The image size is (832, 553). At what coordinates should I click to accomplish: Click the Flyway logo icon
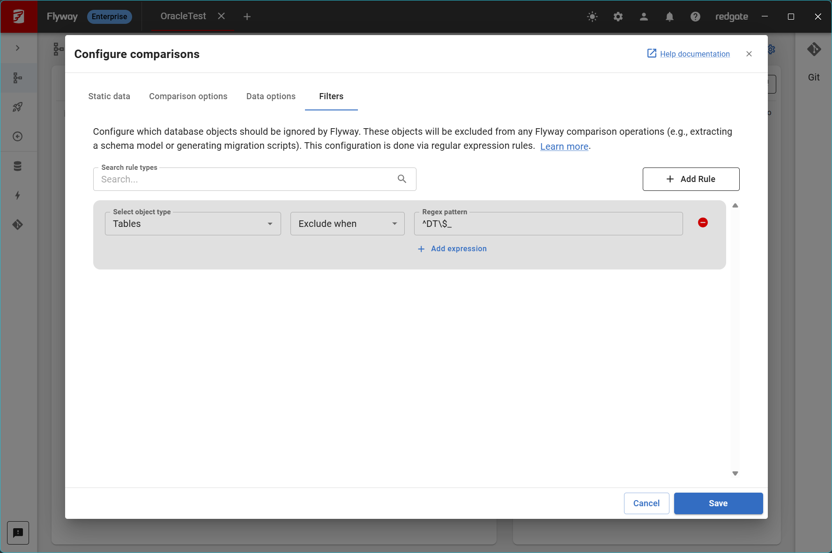tap(19, 17)
